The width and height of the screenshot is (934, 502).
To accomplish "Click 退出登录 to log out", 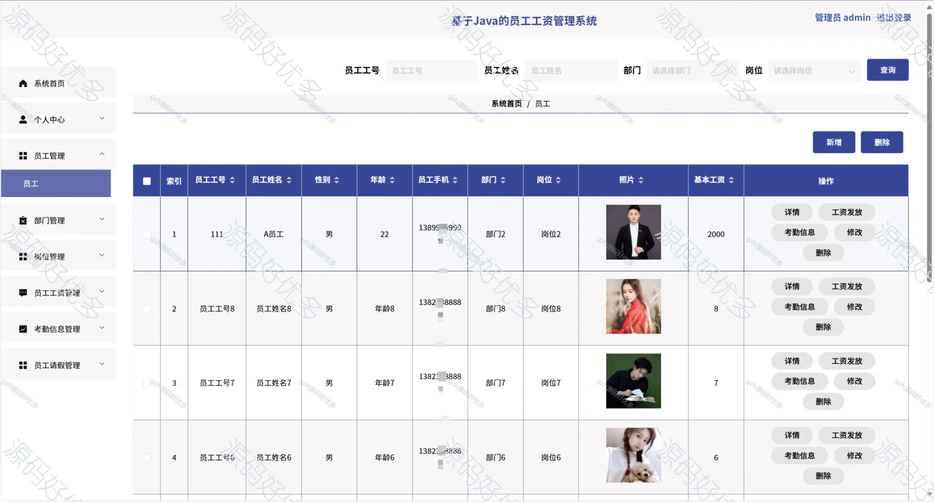I will [x=894, y=18].
